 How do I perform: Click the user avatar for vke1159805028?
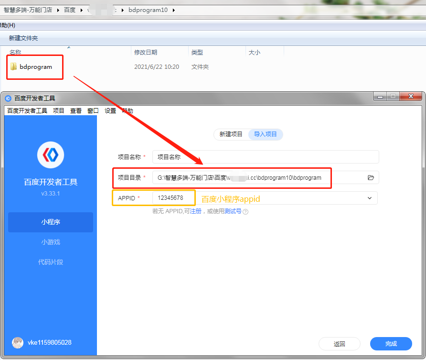18,343
